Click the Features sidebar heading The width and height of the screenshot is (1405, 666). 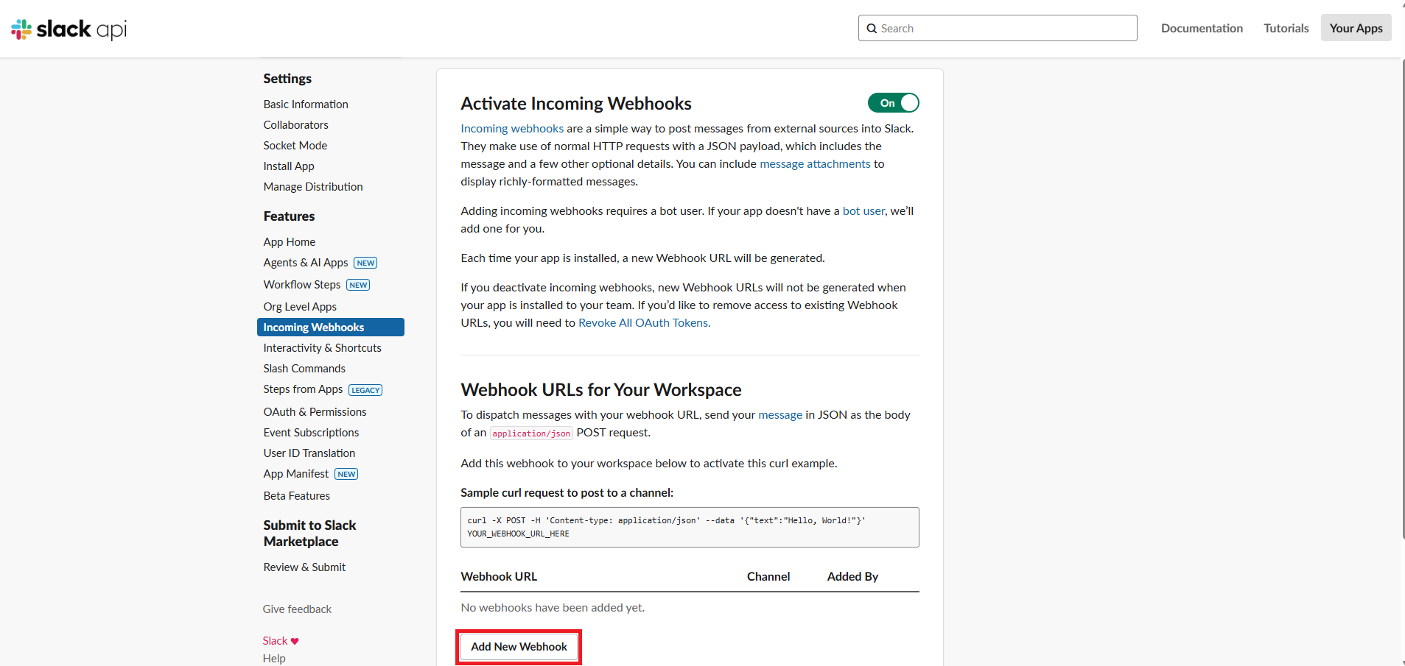tap(289, 216)
